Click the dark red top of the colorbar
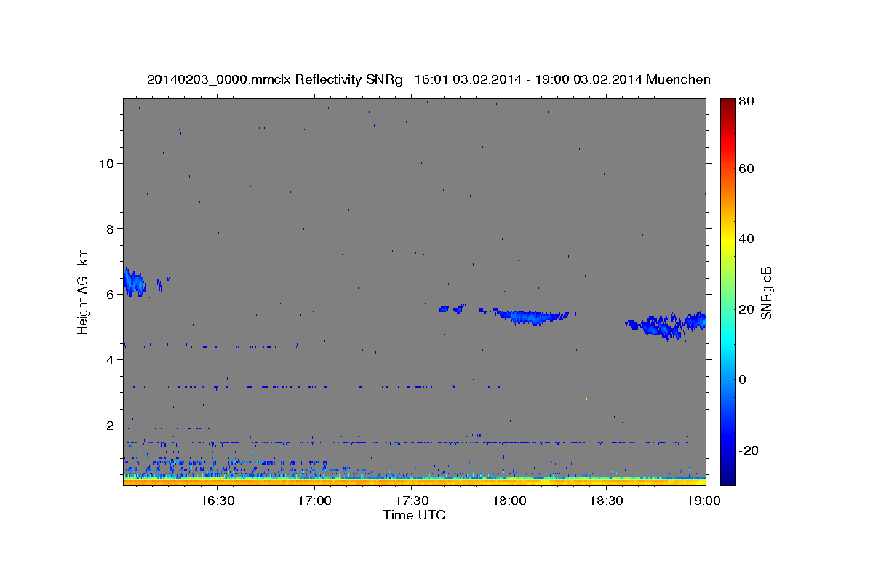 (x=727, y=103)
